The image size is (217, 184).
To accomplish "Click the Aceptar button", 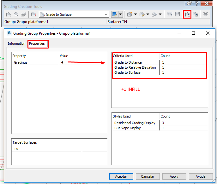I will [121, 176].
